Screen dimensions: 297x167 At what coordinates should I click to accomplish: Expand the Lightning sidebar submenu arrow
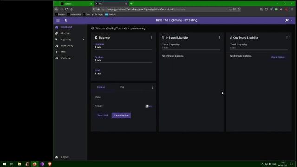click(84, 40)
